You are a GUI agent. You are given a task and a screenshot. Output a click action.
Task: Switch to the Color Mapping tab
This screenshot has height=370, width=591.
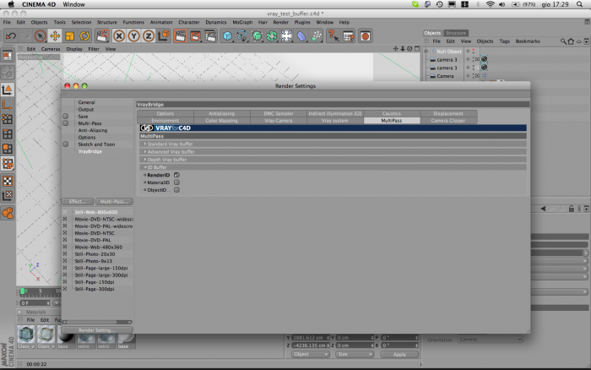221,121
